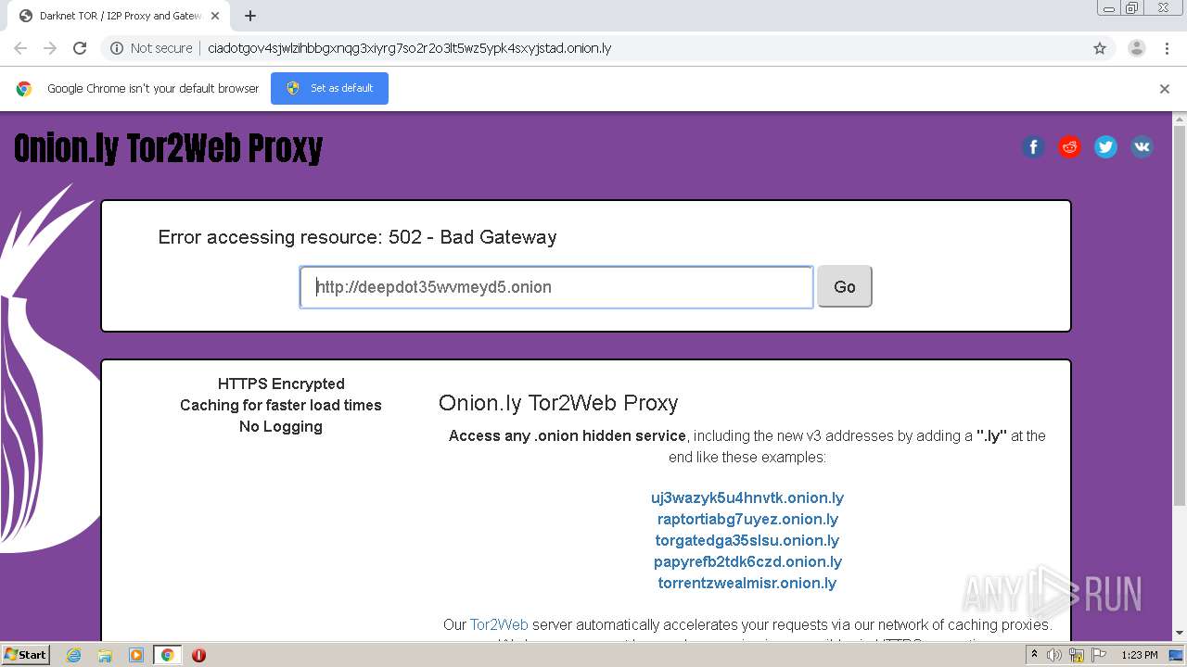Launch Internet Explorer from the taskbar

(x=74, y=655)
